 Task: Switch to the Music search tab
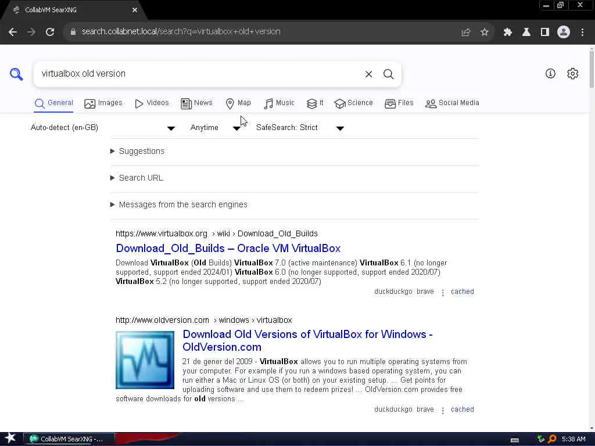(x=279, y=103)
